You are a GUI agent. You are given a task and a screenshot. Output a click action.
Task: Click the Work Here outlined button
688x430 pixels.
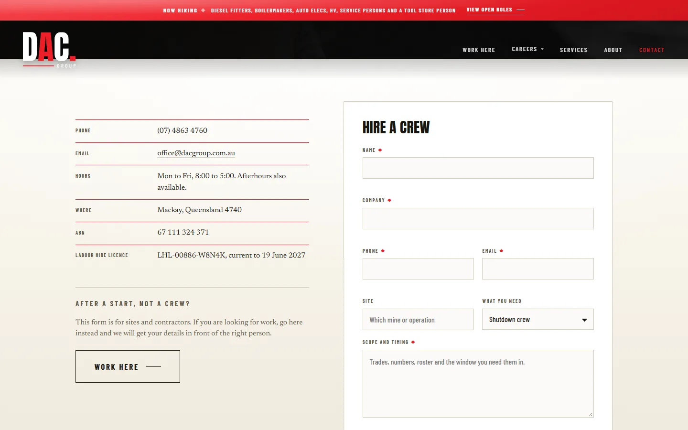pyautogui.click(x=128, y=366)
